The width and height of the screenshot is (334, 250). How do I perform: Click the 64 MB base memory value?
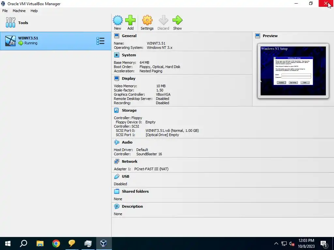point(144,62)
